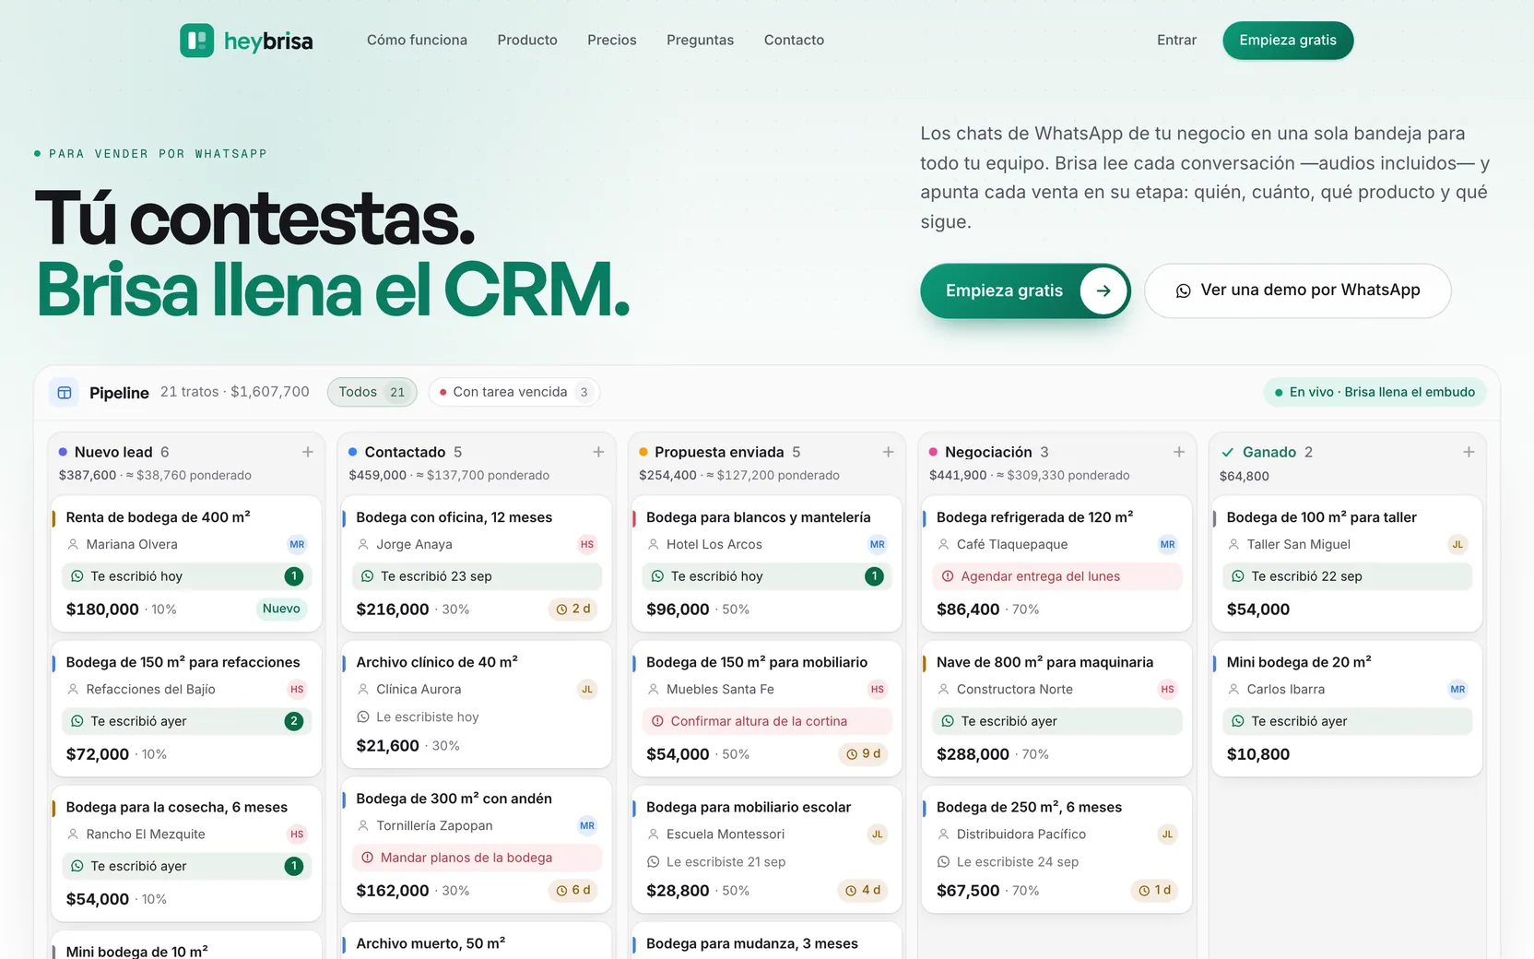
Task: Click the heybrisa logo icon
Action: [x=196, y=41]
